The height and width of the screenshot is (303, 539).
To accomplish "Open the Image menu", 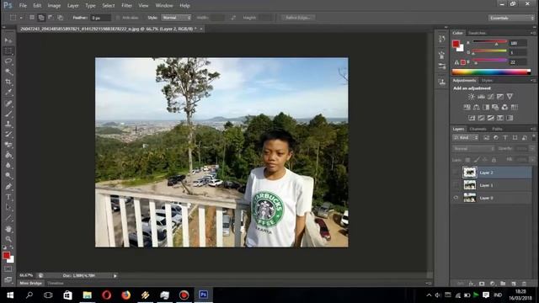I will [54, 6].
